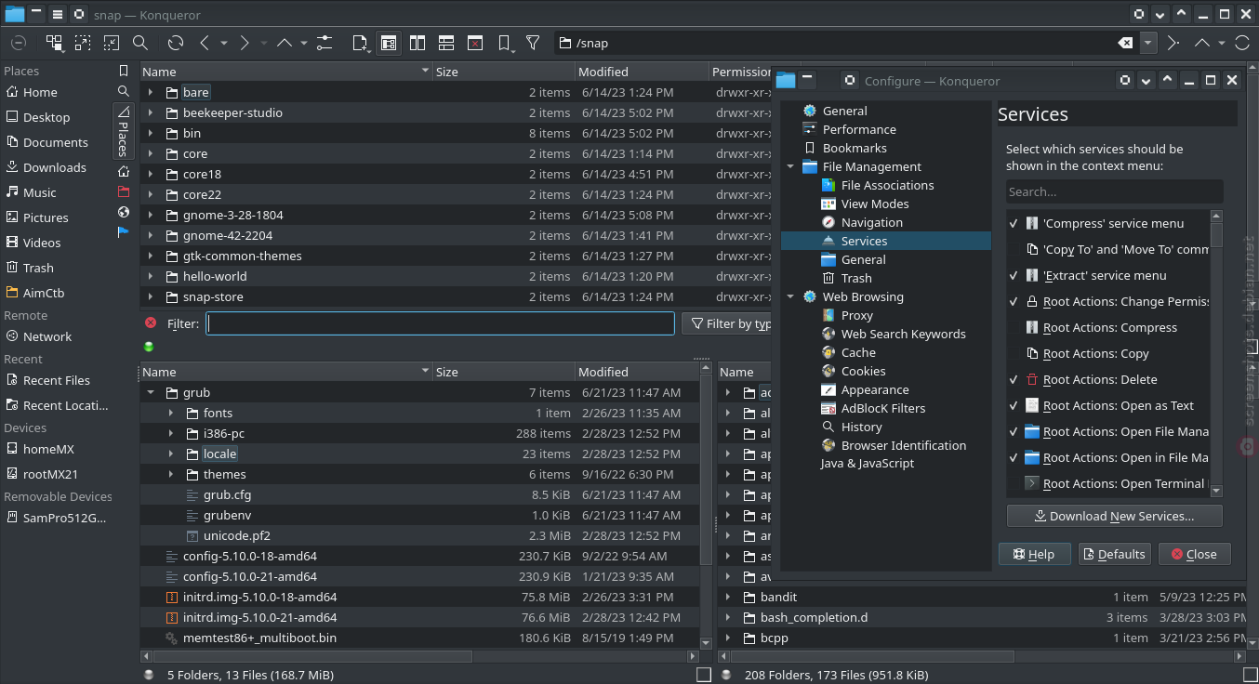Open the back history dropdown arrow
Image resolution: width=1259 pixels, height=684 pixels.
point(224,43)
